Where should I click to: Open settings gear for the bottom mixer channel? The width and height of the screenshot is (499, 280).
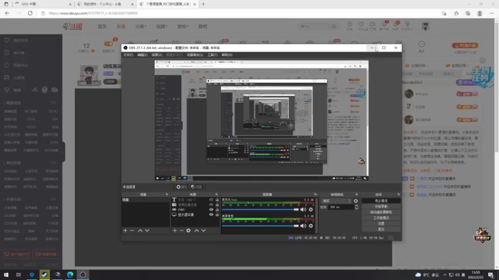311,226
